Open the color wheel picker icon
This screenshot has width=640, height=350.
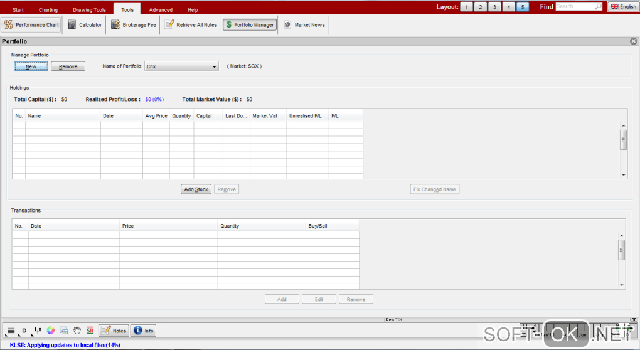coord(51,331)
